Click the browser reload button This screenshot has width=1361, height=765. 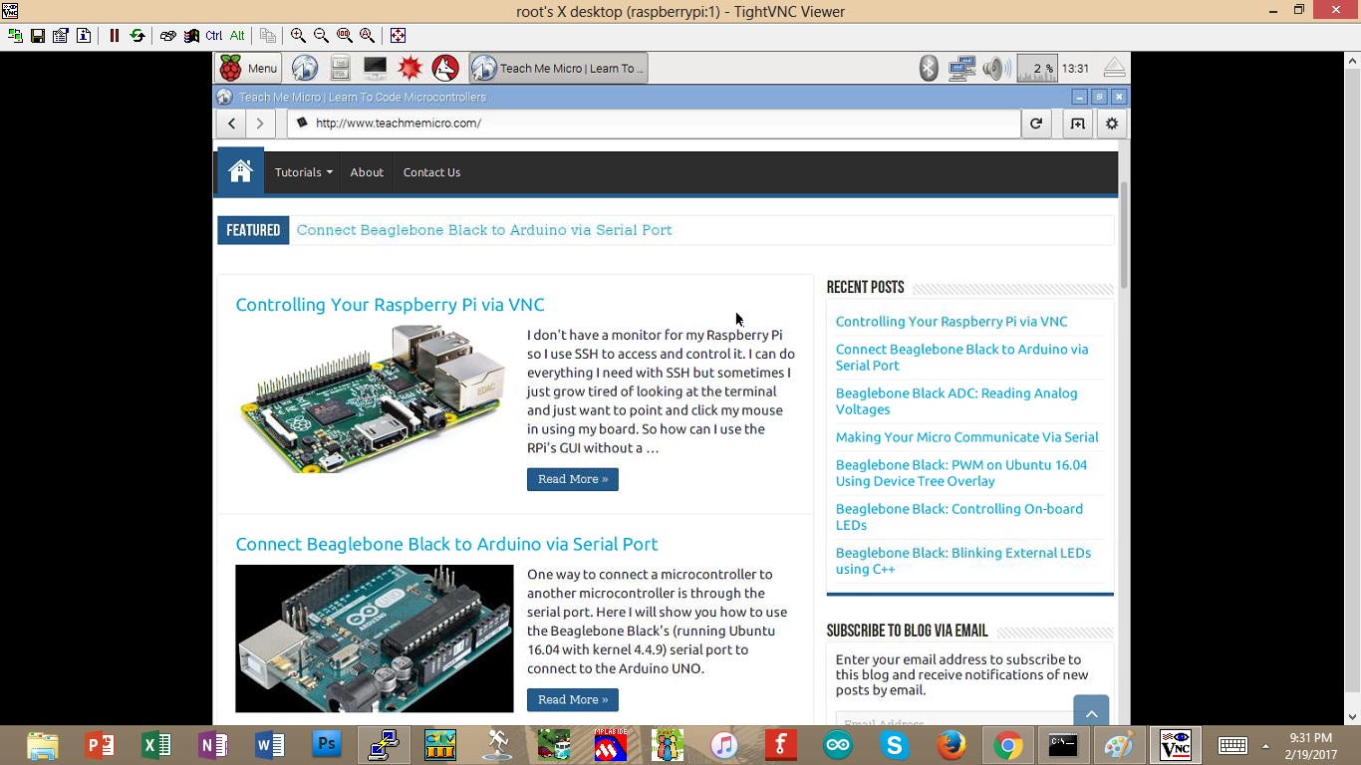pyautogui.click(x=1036, y=124)
